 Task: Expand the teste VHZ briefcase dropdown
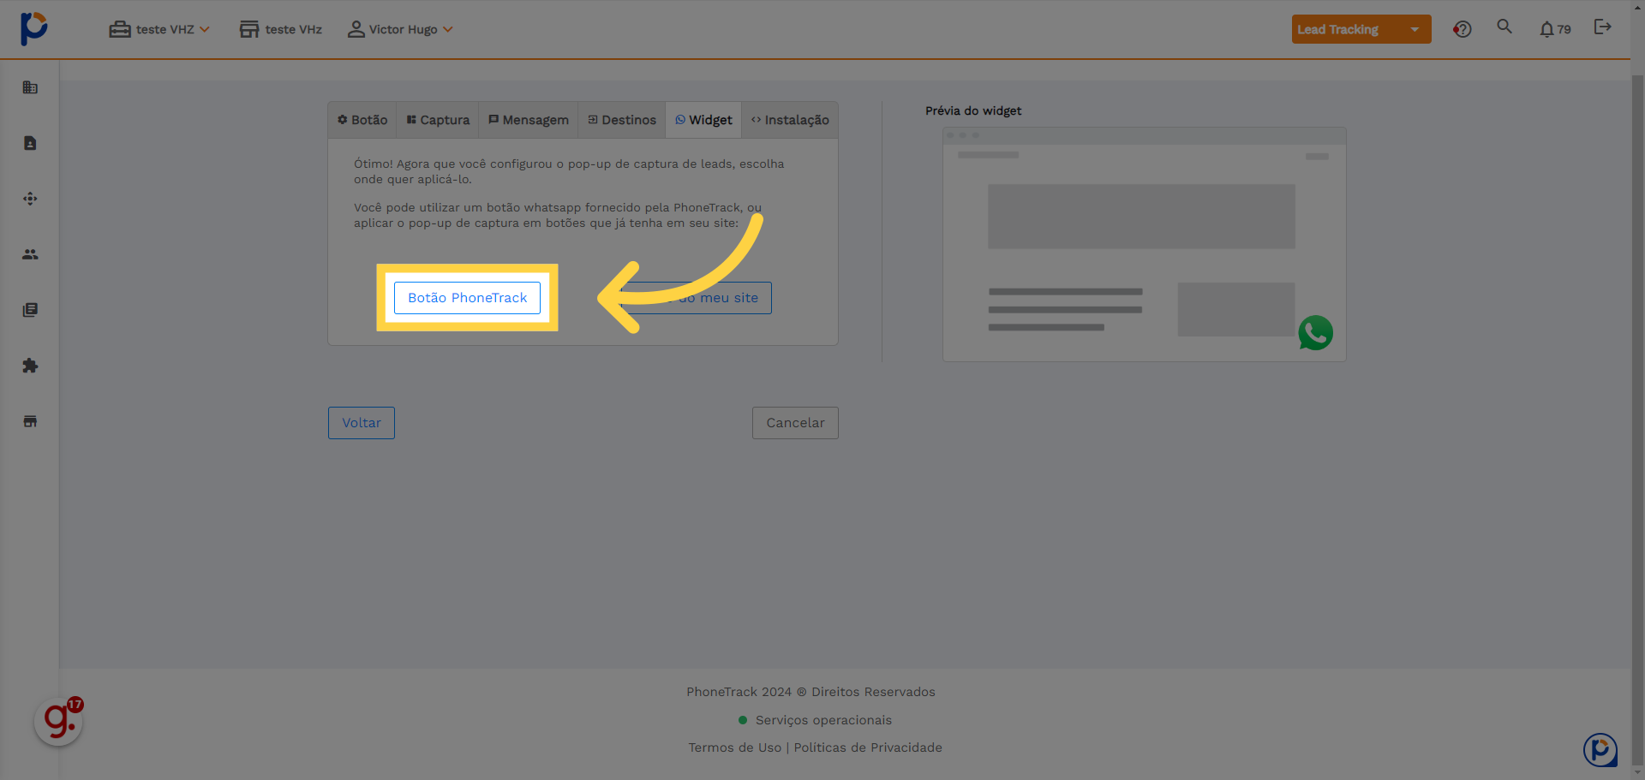(159, 29)
